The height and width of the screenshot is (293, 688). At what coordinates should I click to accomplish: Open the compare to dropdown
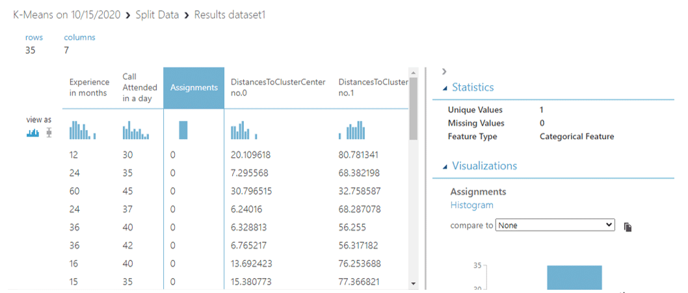(555, 225)
